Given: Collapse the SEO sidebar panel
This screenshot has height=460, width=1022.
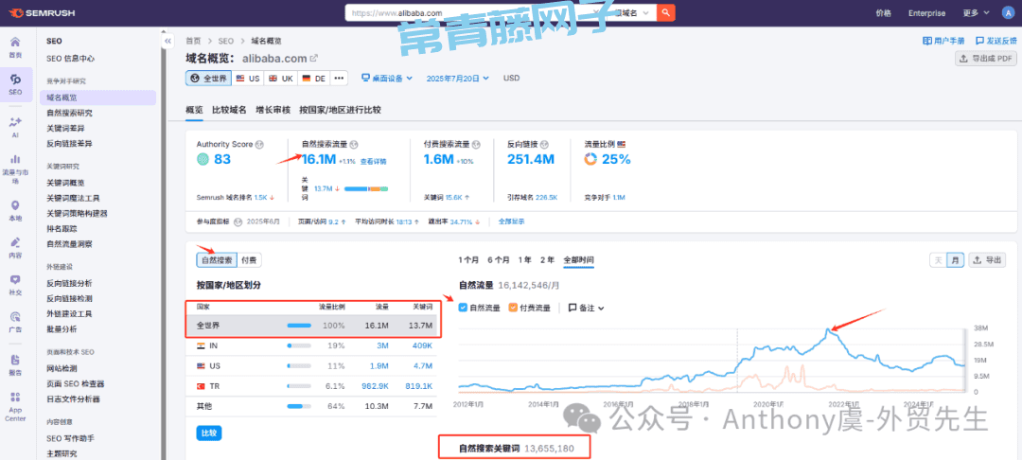Looking at the screenshot, I should tap(167, 41).
